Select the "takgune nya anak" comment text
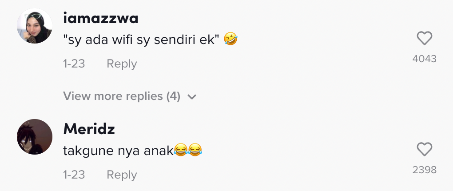The image size is (453, 191). (x=118, y=151)
